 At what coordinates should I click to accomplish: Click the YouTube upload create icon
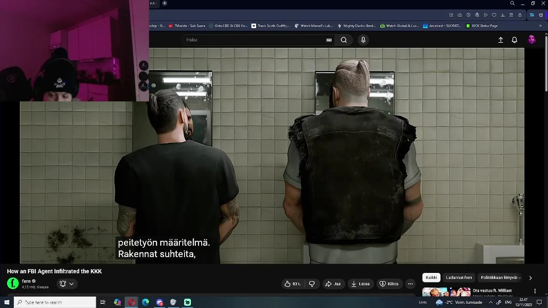tap(500, 40)
